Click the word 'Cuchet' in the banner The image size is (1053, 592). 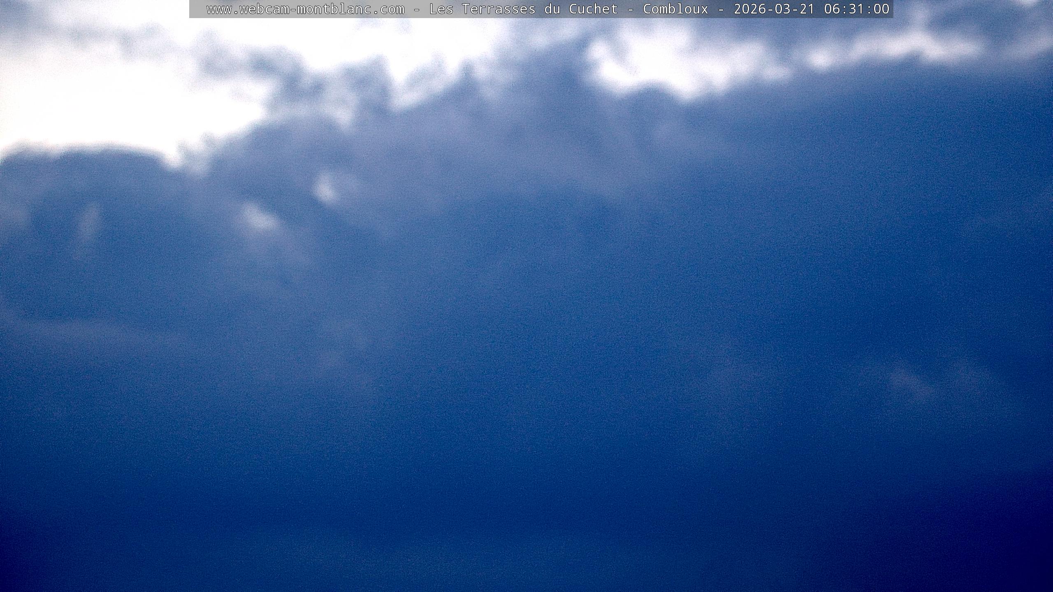[593, 9]
